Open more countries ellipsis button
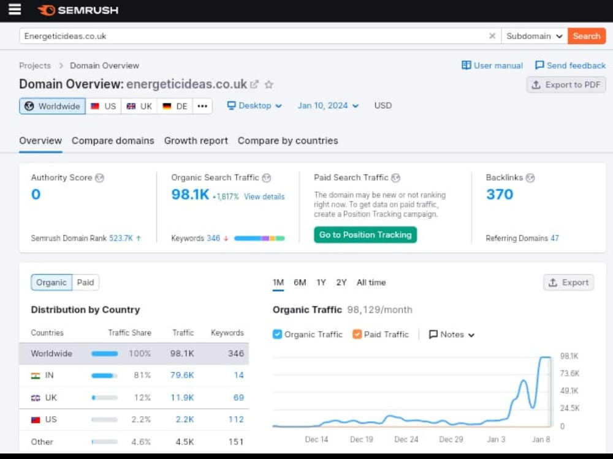This screenshot has width=613, height=459. point(202,106)
